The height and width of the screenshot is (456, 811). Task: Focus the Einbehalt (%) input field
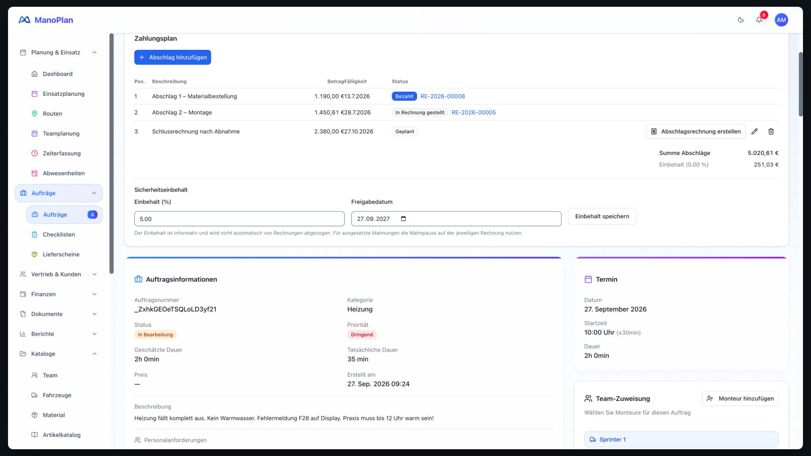[239, 219]
